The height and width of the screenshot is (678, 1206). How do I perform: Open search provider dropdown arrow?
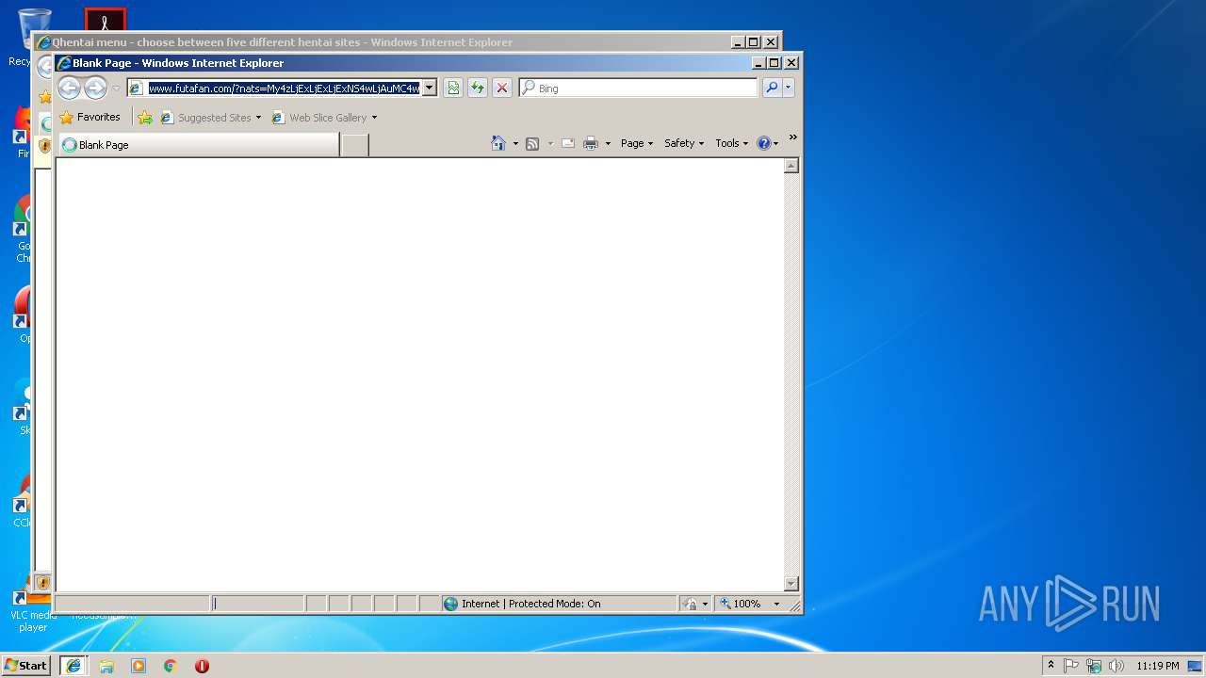pyautogui.click(x=789, y=88)
